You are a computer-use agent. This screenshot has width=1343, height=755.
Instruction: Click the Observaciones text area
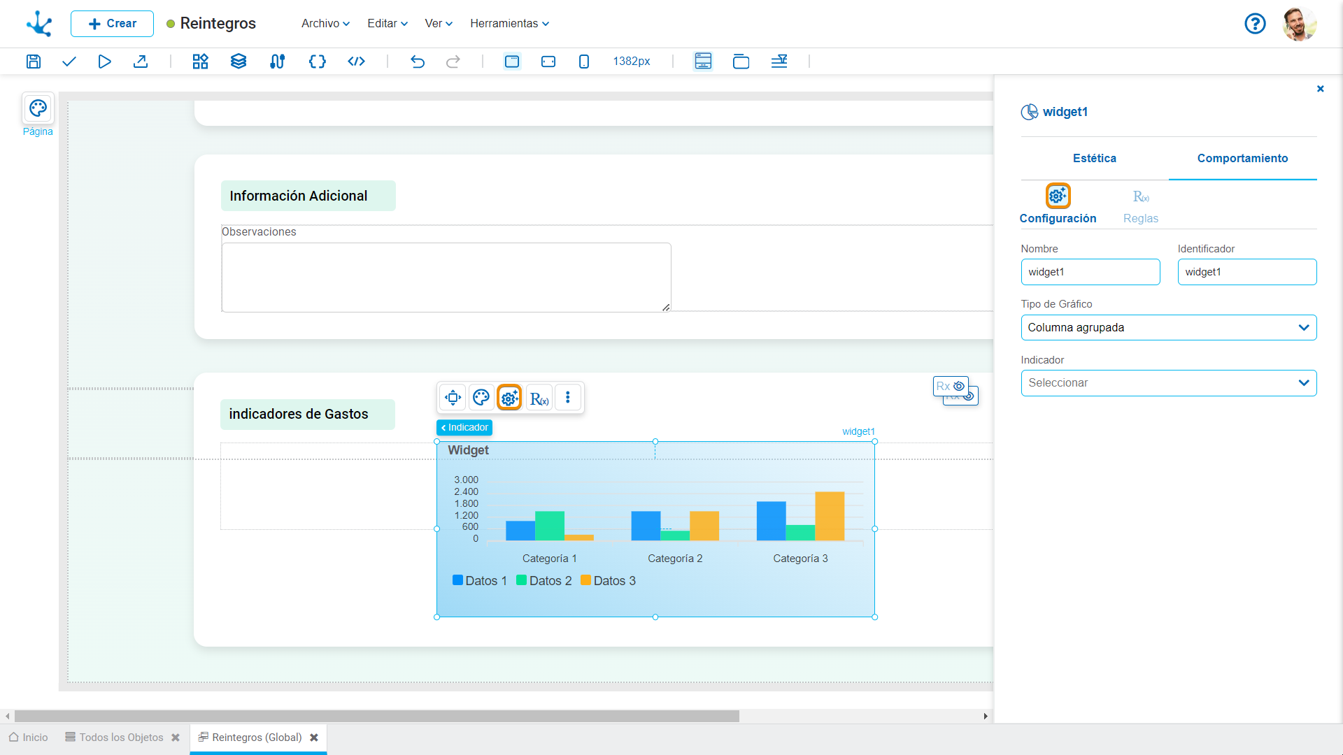446,278
